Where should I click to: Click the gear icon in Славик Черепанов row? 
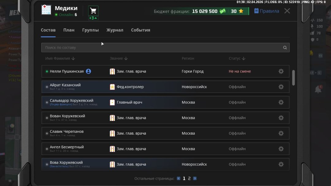tap(281, 133)
